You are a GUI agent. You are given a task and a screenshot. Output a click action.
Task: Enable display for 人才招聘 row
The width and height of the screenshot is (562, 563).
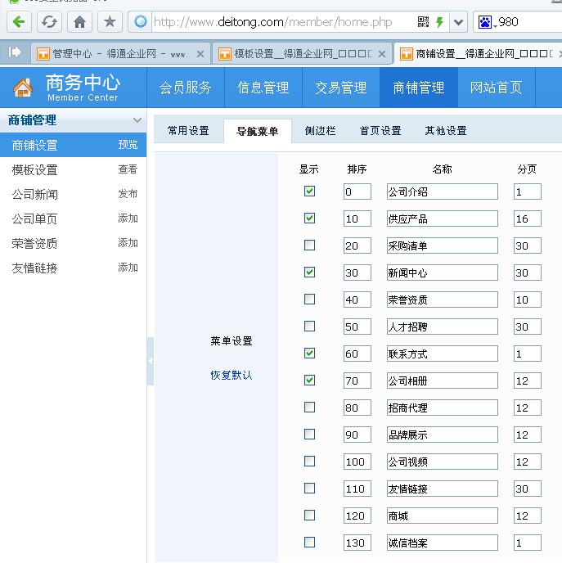(309, 326)
